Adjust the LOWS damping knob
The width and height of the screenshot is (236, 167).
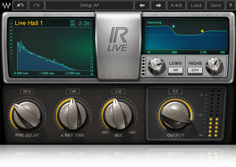(157, 66)
